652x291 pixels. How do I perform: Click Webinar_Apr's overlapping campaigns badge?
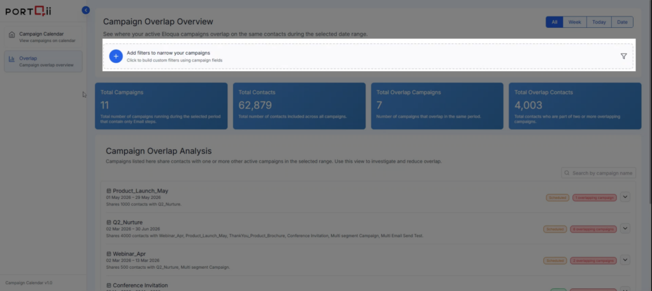pos(594,261)
